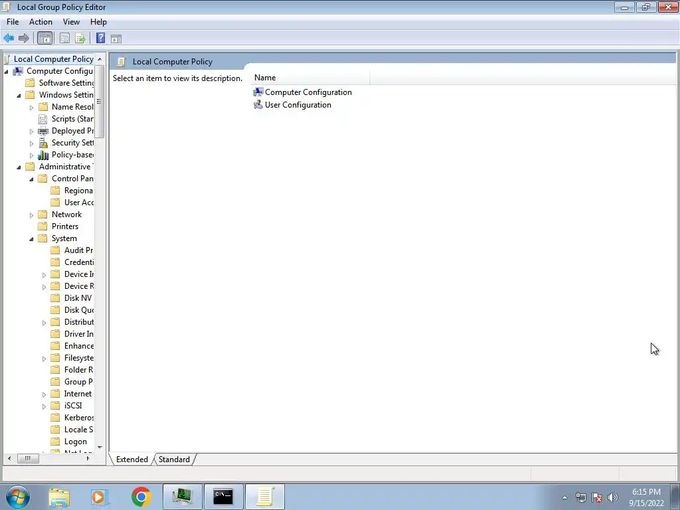The height and width of the screenshot is (510, 680).
Task: Select User Configuration icon in right pane
Action: point(258,104)
